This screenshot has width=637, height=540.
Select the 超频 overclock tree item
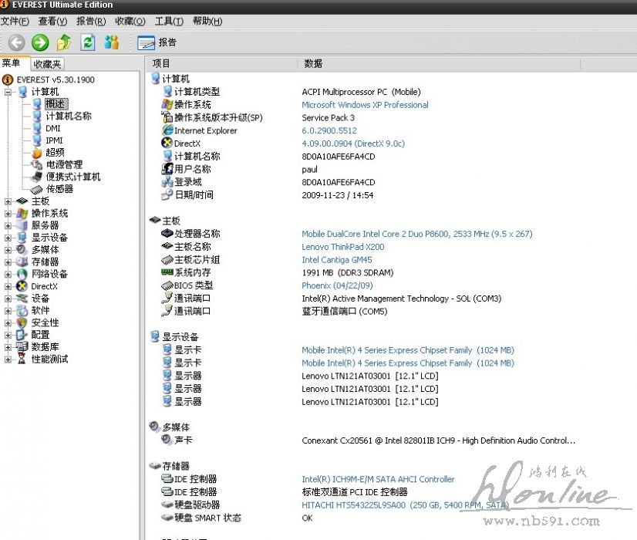pos(54,153)
